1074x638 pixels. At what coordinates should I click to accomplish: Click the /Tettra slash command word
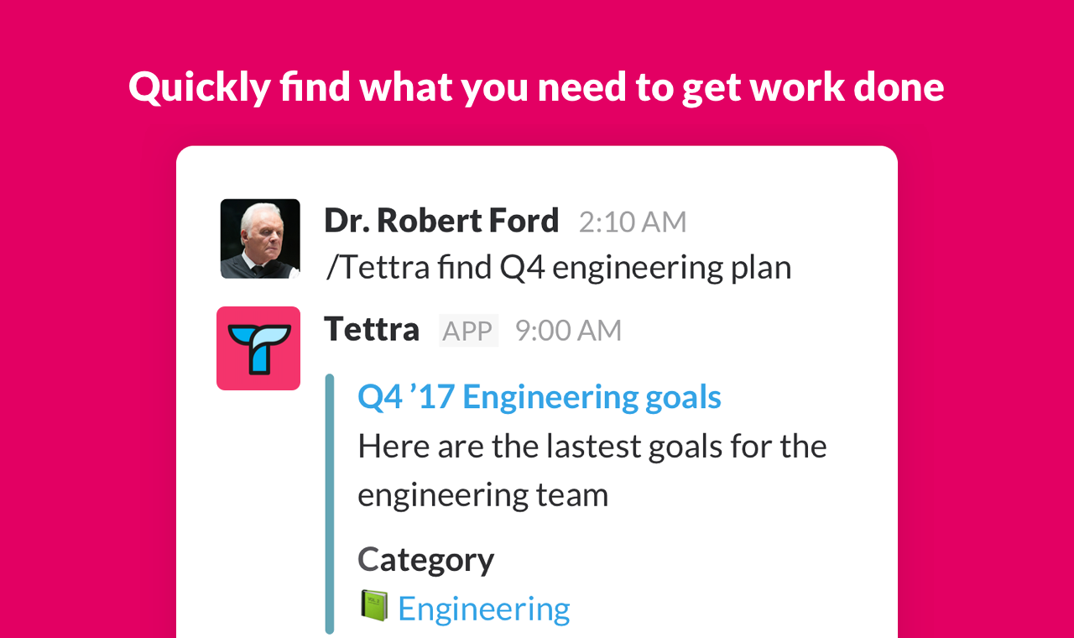point(376,268)
